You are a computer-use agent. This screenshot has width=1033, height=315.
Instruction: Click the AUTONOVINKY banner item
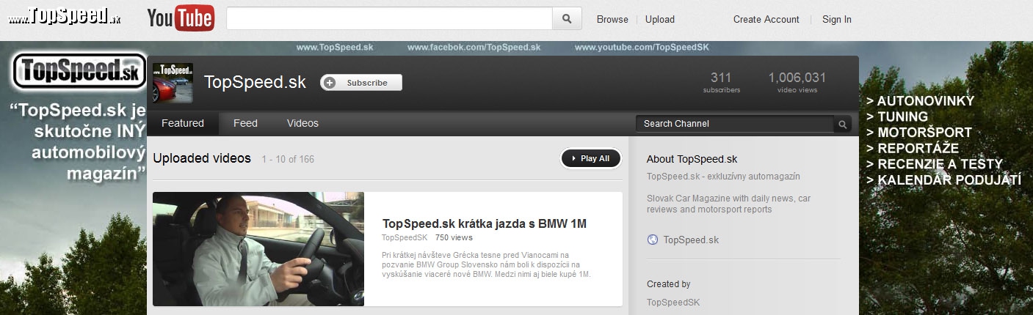click(920, 101)
